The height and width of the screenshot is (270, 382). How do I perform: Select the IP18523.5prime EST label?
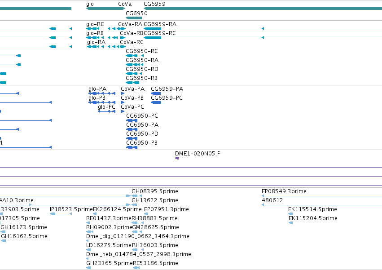click(71, 209)
